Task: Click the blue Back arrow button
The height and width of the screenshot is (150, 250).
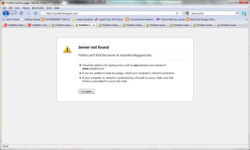Action: point(6,13)
